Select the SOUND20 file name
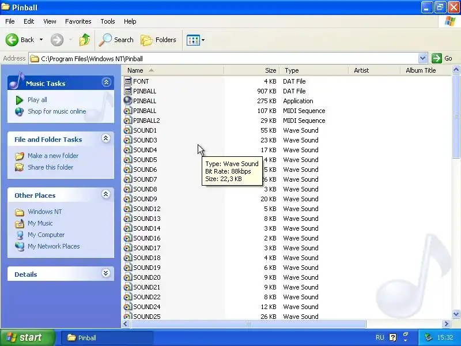 [x=147, y=277]
